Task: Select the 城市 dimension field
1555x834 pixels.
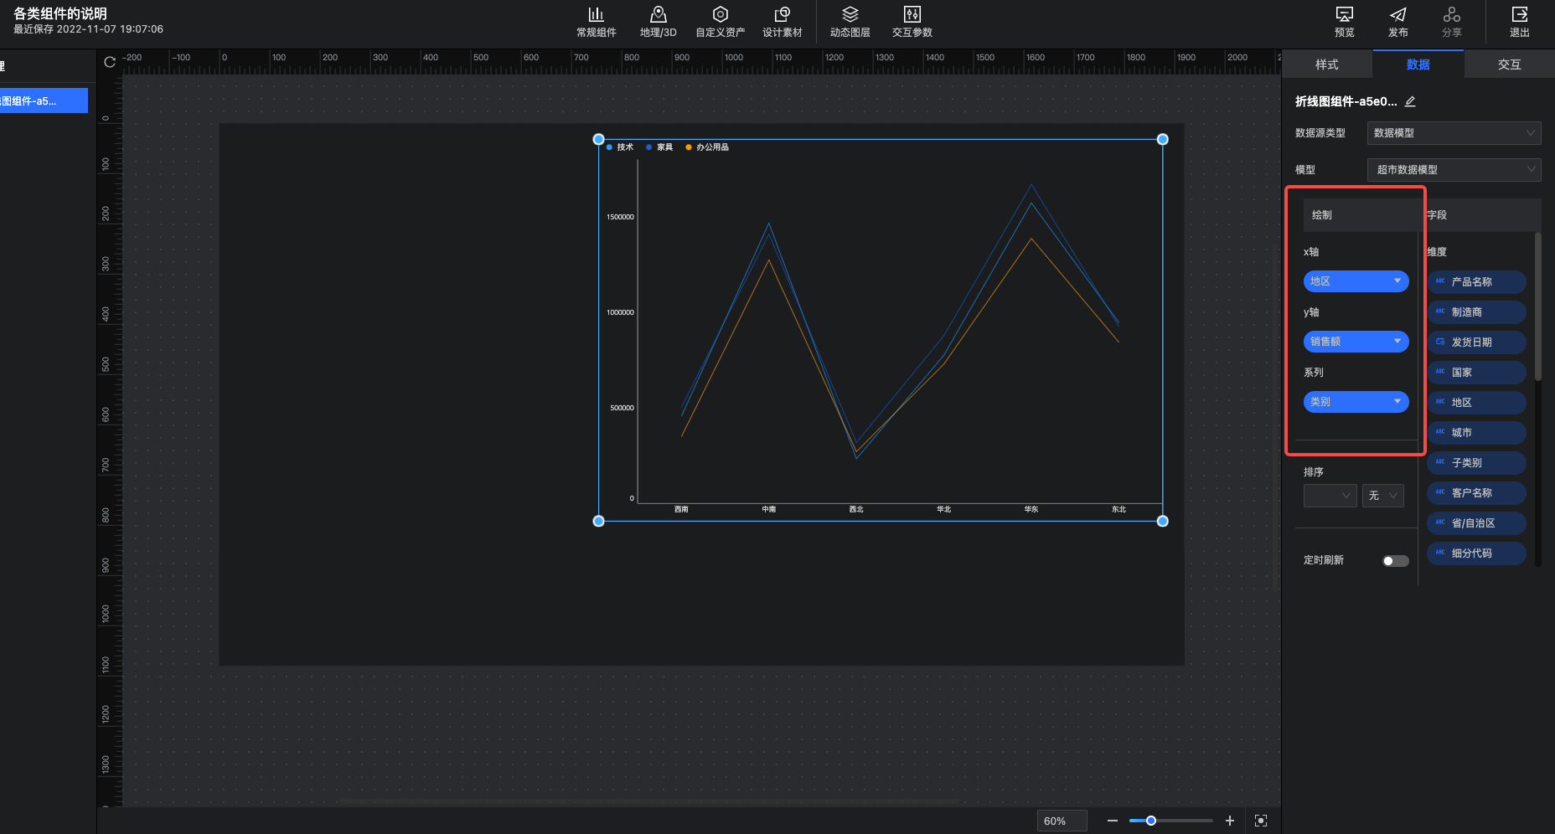Action: coord(1476,433)
